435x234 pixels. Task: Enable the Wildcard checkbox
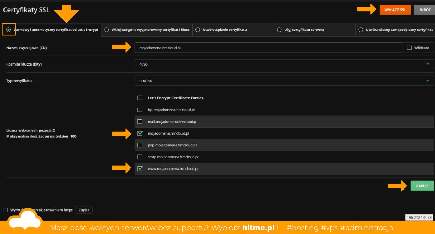tap(409, 48)
